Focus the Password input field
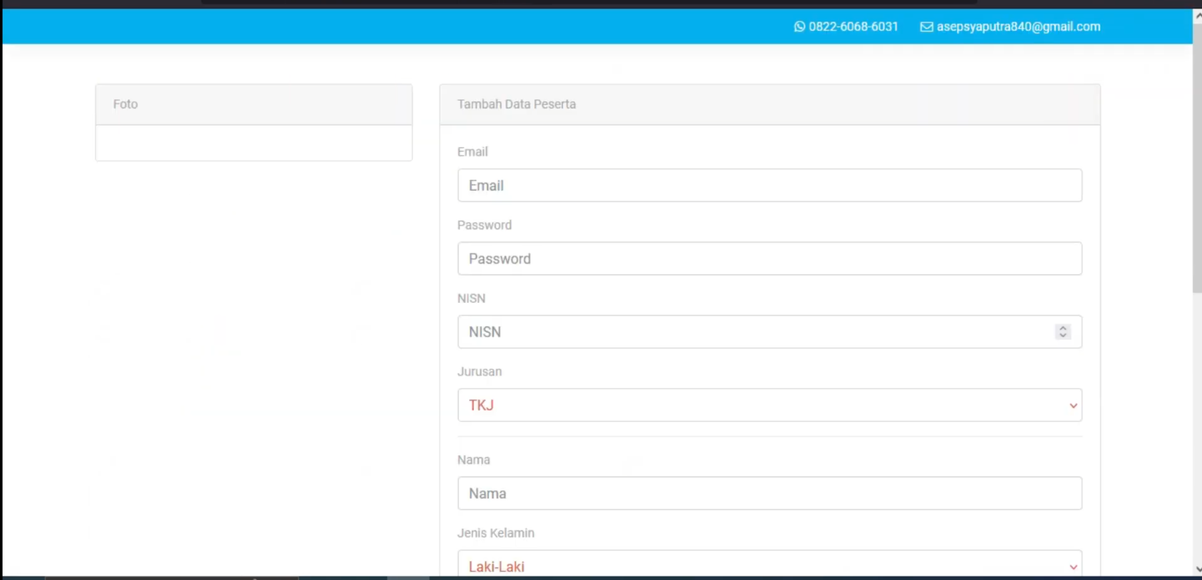Screen dimensions: 1202x580 tap(770, 259)
